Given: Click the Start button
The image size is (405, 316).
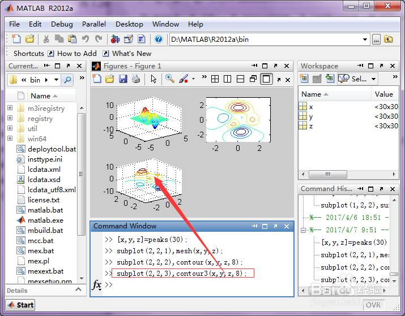Looking at the screenshot, I should pyautogui.click(x=20, y=305).
